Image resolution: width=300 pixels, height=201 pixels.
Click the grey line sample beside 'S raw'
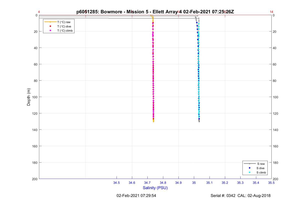tap(249, 164)
